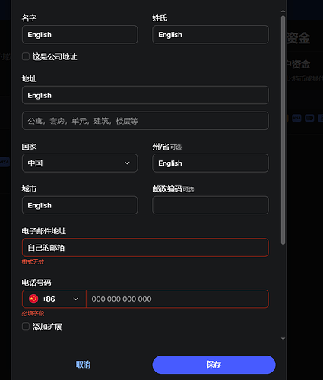
Task: Check the 这是公司地址 checkbox
Action: click(x=26, y=56)
